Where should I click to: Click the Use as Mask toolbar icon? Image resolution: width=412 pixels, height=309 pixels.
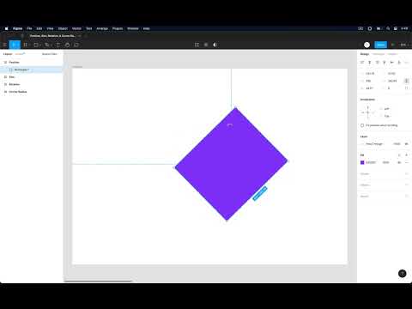pos(215,45)
